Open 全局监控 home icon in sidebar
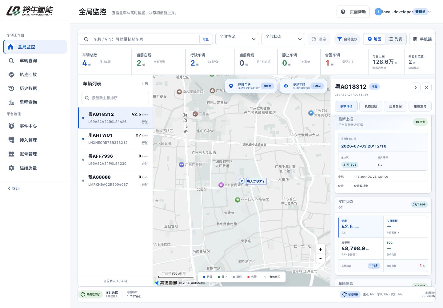This screenshot has width=443, height=308. (x=10, y=47)
